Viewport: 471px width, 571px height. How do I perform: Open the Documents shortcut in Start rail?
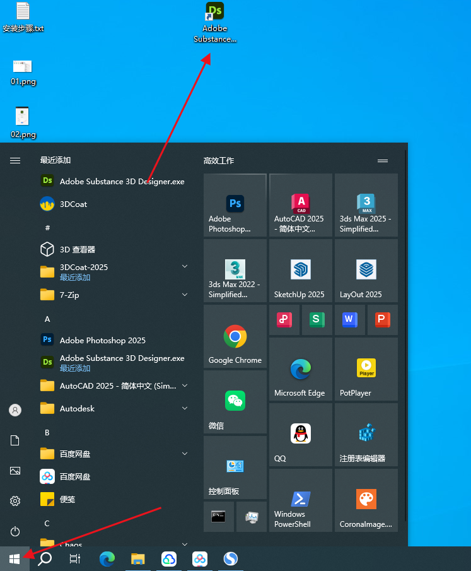click(x=15, y=440)
